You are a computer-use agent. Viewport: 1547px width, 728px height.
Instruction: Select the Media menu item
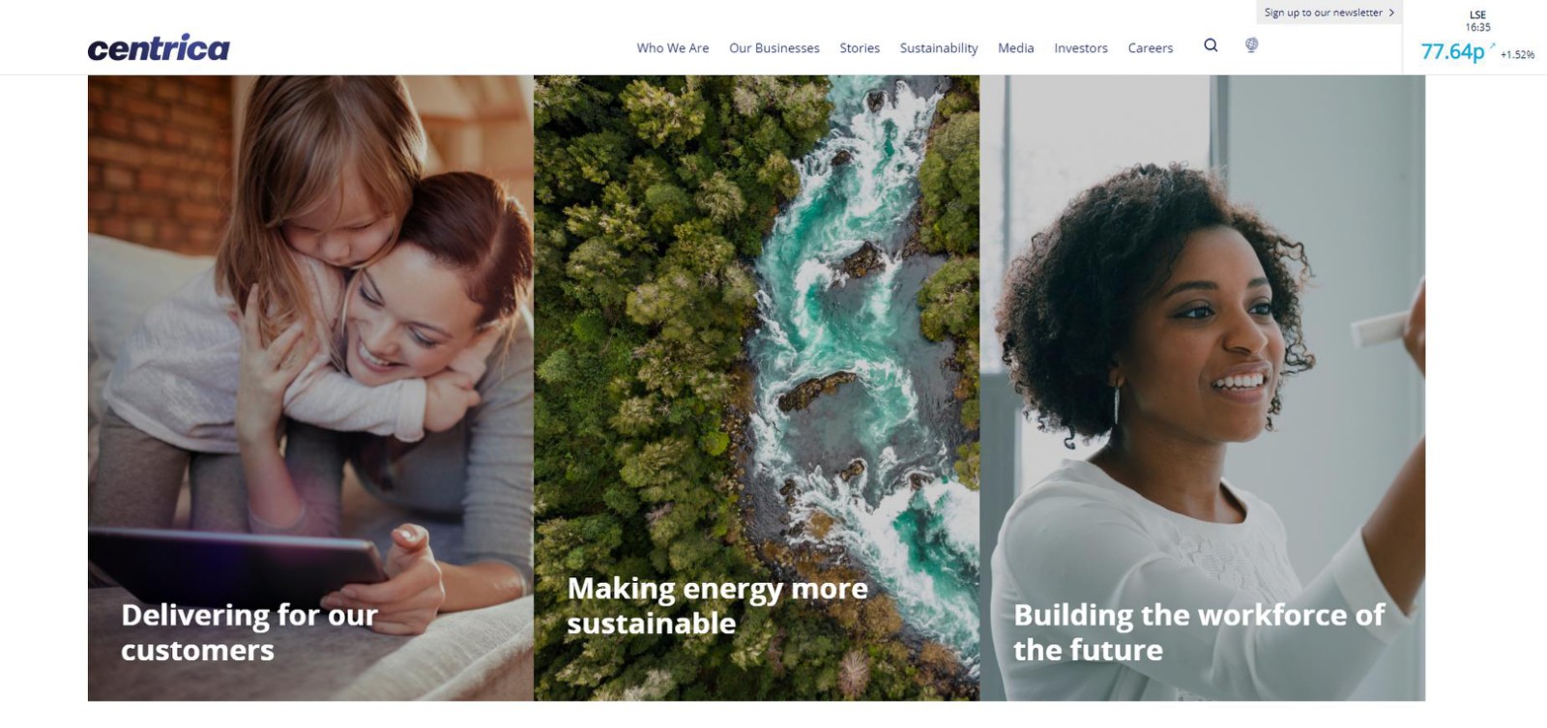(1016, 48)
